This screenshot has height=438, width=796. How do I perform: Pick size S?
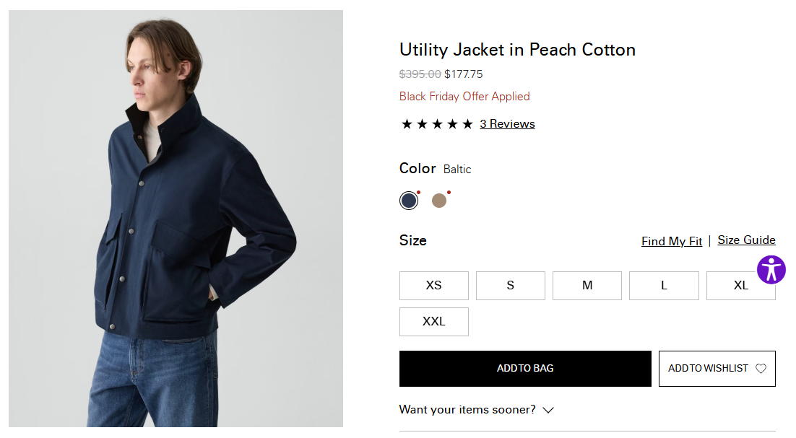510,285
